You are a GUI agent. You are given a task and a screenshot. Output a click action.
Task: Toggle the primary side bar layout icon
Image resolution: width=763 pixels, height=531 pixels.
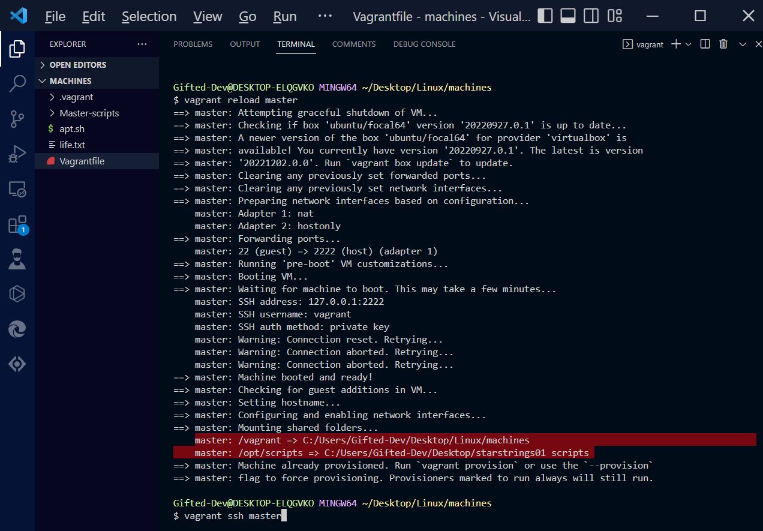[545, 16]
